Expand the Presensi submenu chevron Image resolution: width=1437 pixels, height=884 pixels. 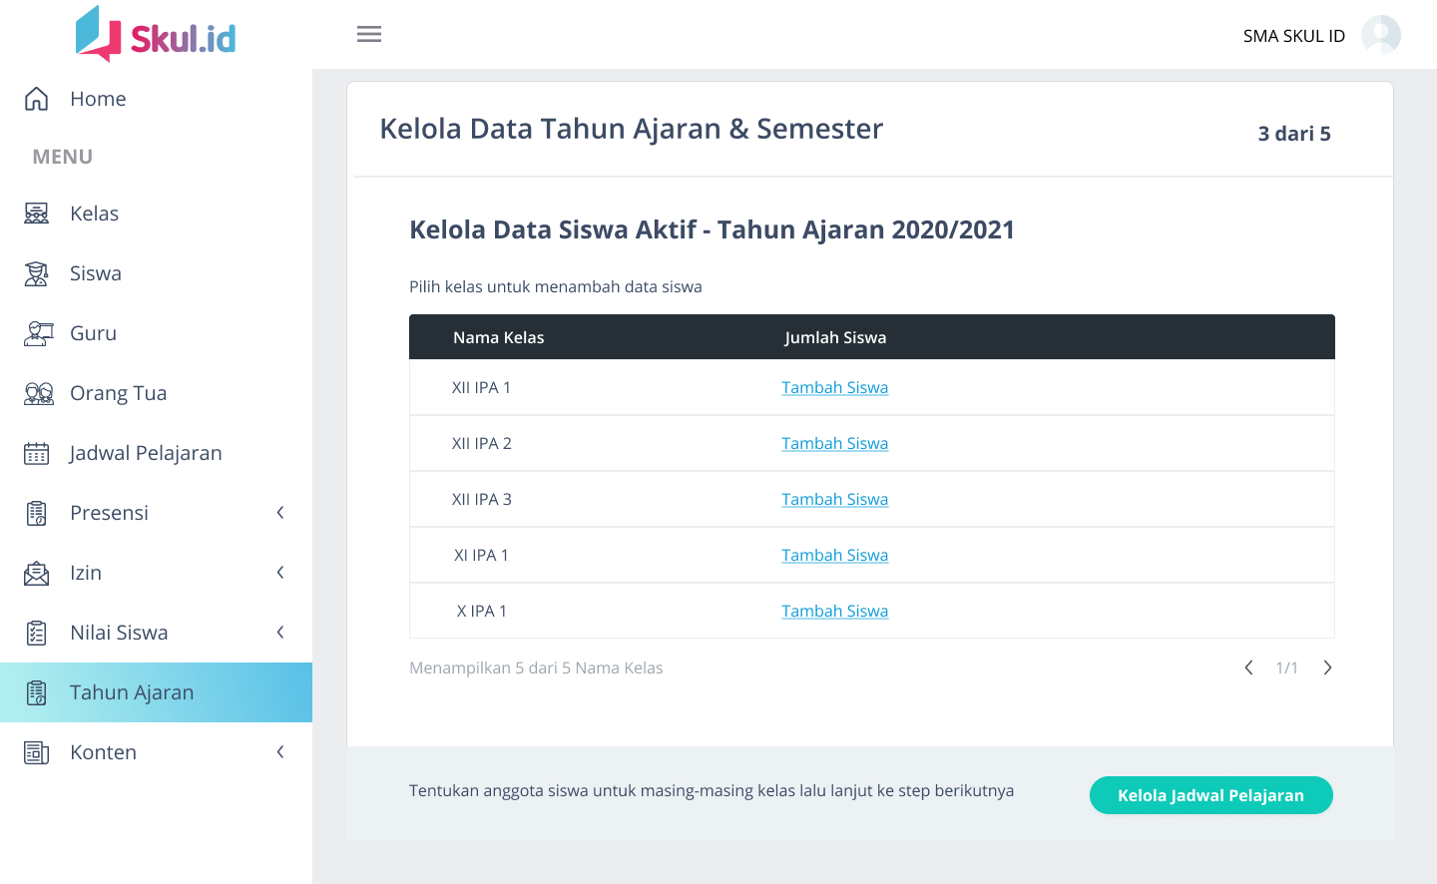point(280,513)
